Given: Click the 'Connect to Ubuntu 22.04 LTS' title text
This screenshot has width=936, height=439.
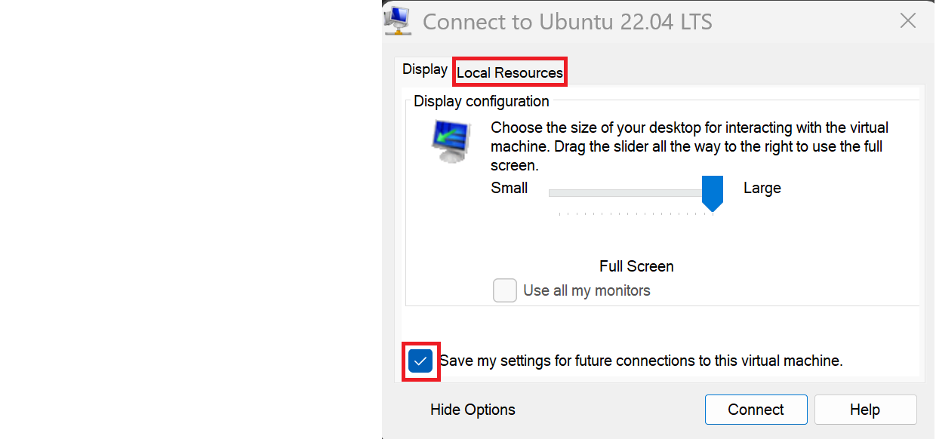Looking at the screenshot, I should click(567, 21).
